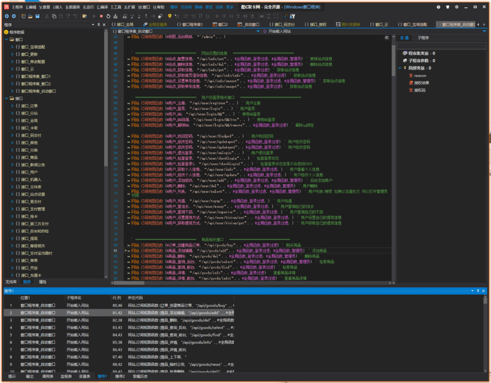This screenshot has height=383, width=491.
Task: Click the Save floppy disk toolbar icon
Action: pos(37,16)
